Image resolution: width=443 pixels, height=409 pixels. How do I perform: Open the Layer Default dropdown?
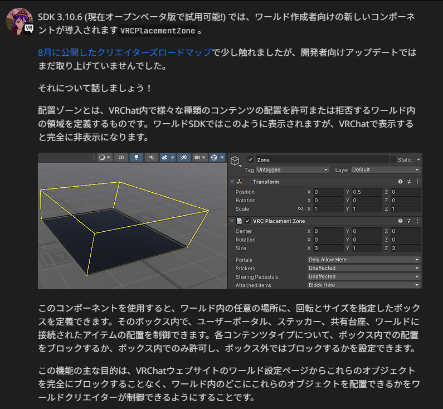point(386,169)
